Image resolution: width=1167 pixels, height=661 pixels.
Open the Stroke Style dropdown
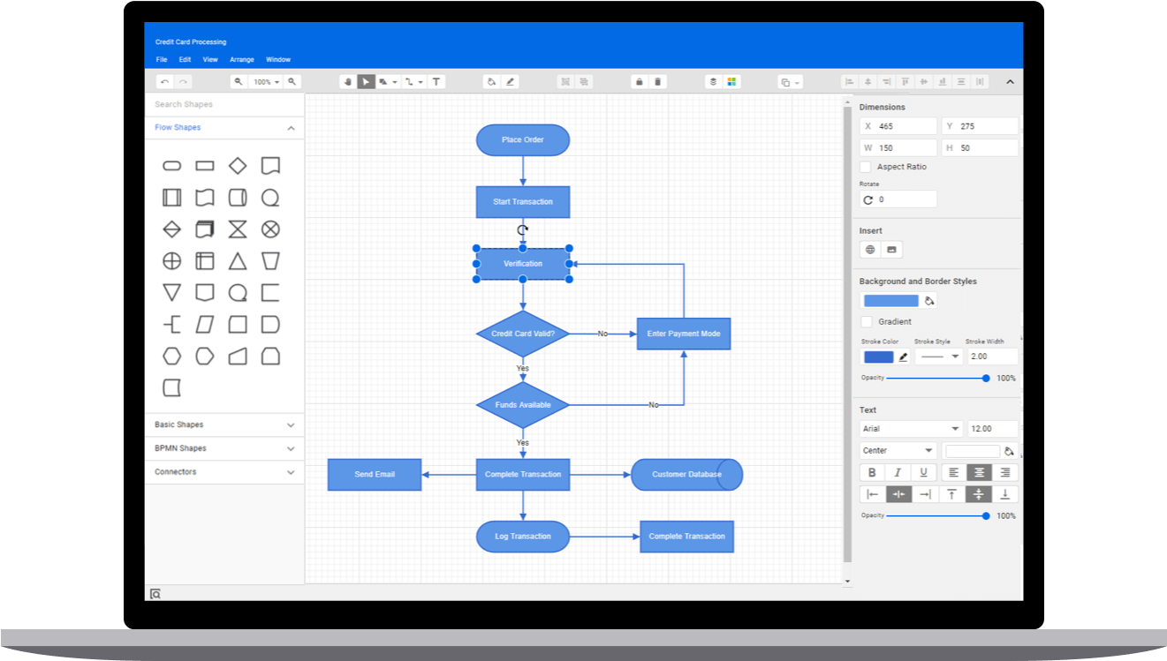pos(940,356)
